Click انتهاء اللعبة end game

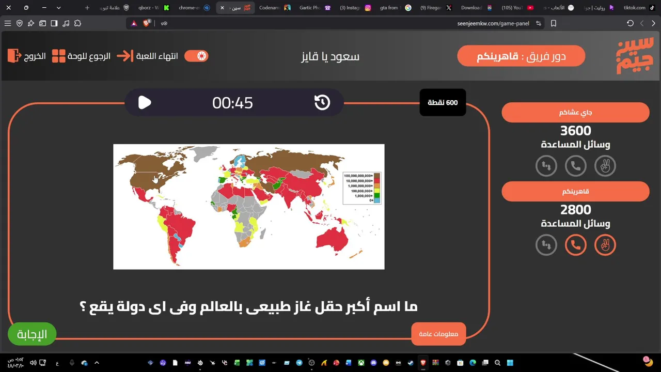tap(147, 56)
